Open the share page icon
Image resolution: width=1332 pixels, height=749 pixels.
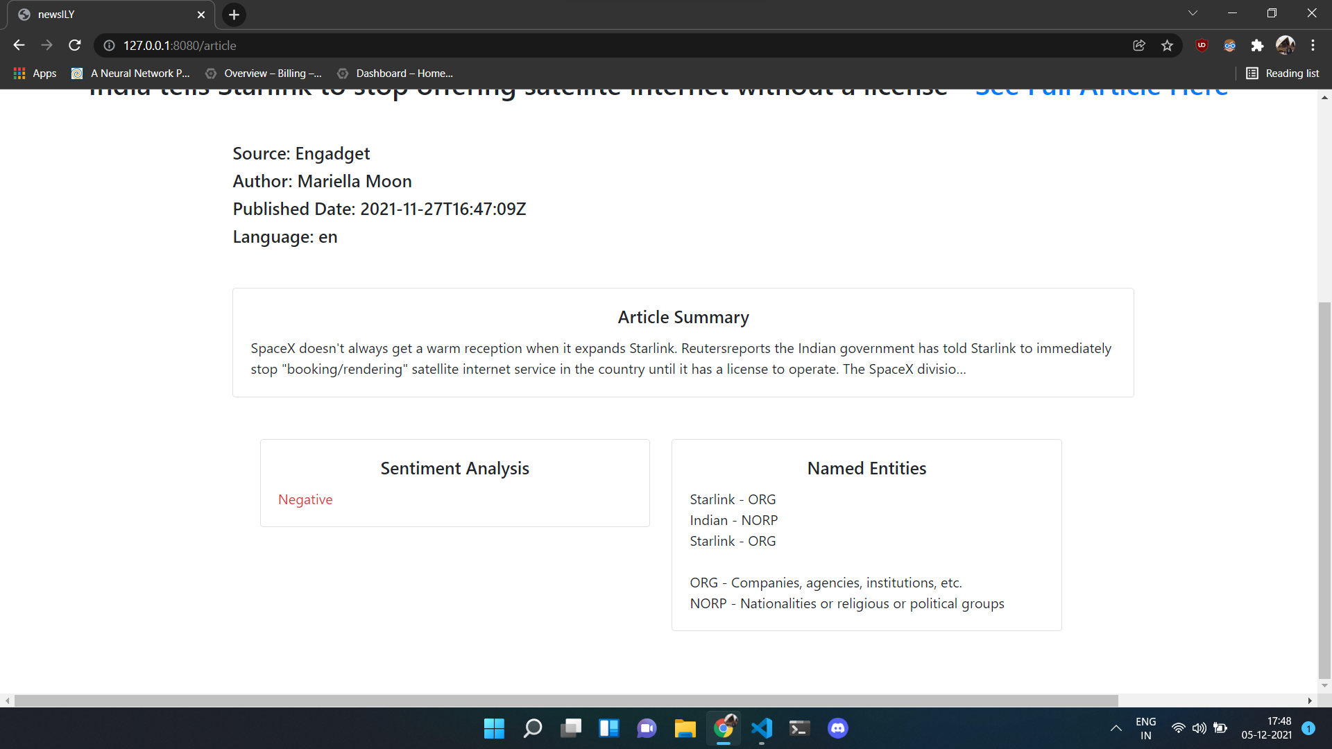(1139, 45)
